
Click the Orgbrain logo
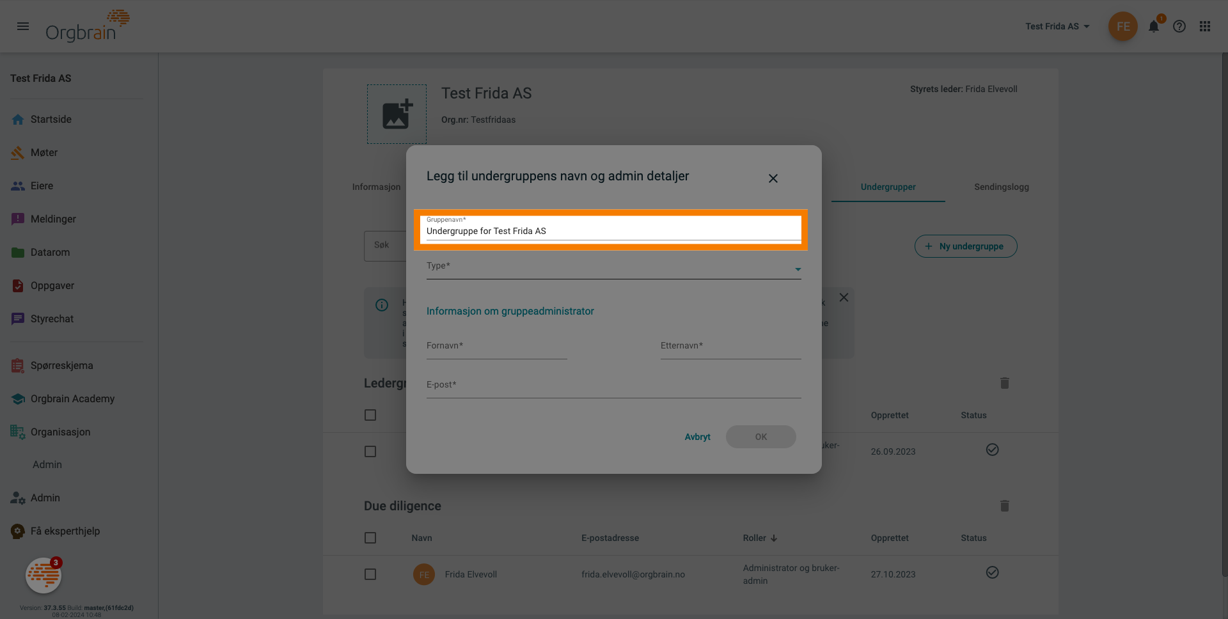[x=88, y=26]
